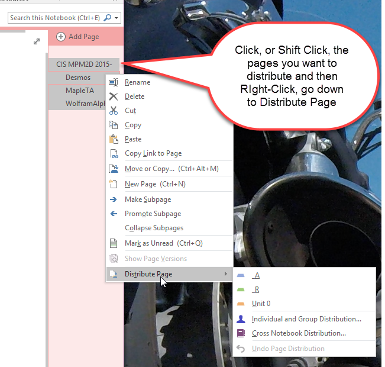Select Make Subpage option
The height and width of the screenshot is (367, 385).
click(169, 199)
